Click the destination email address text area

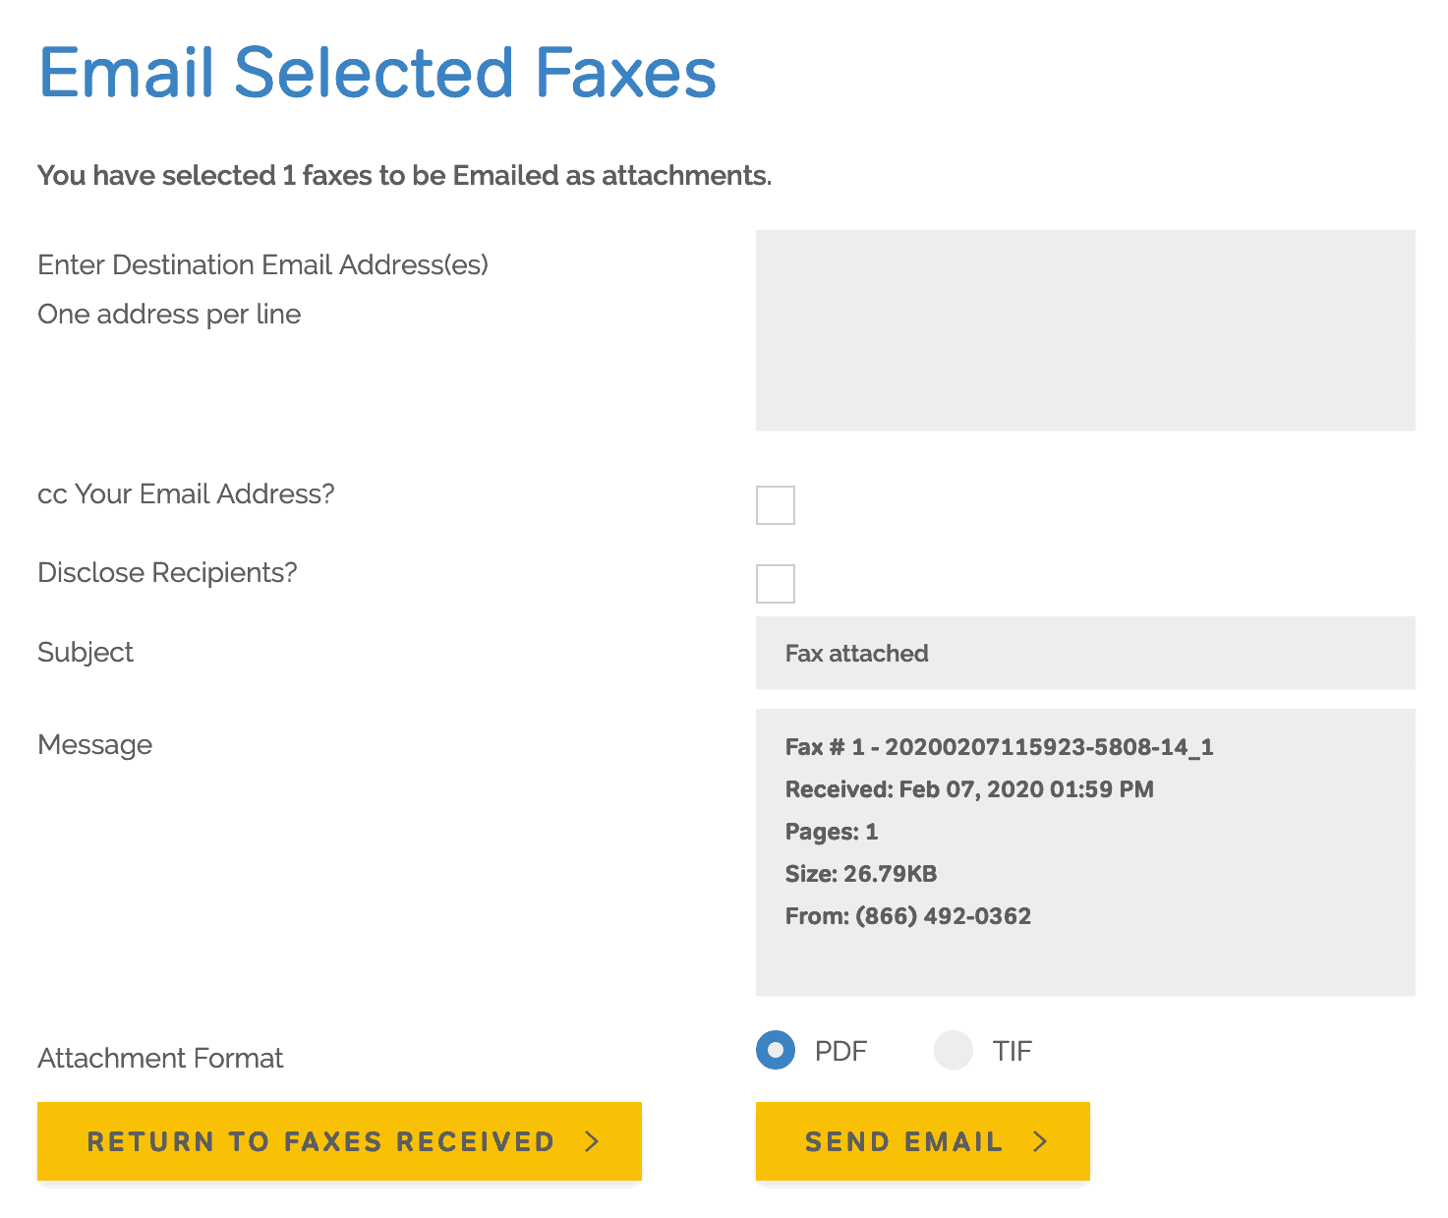[x=1084, y=330]
